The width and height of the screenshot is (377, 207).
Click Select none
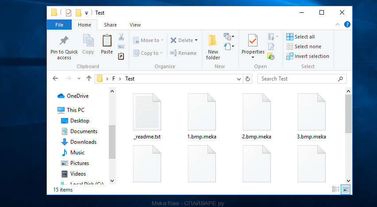click(x=304, y=46)
